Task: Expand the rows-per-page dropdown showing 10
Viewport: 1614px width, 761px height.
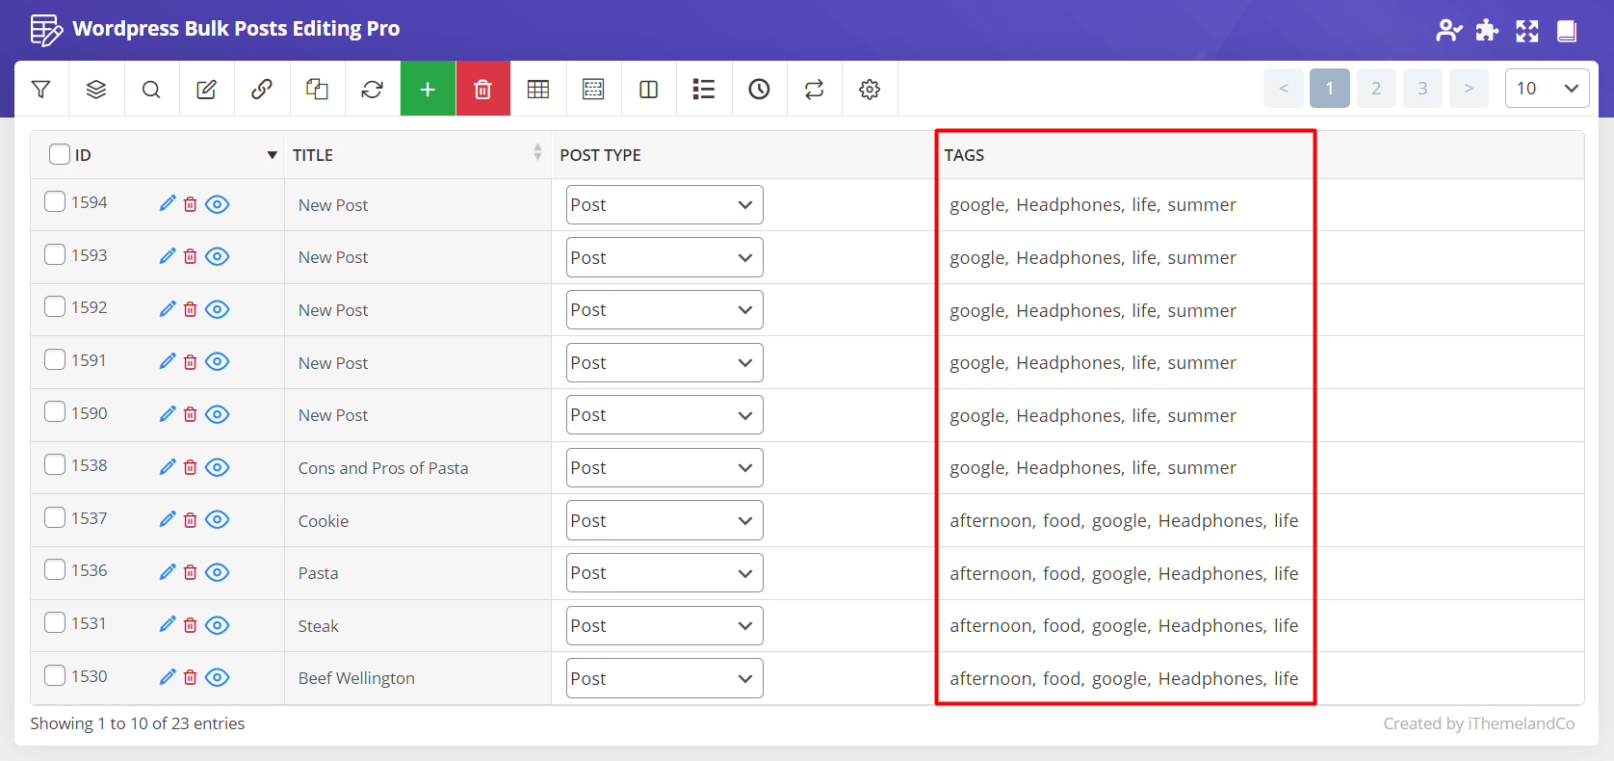Action: tap(1547, 89)
